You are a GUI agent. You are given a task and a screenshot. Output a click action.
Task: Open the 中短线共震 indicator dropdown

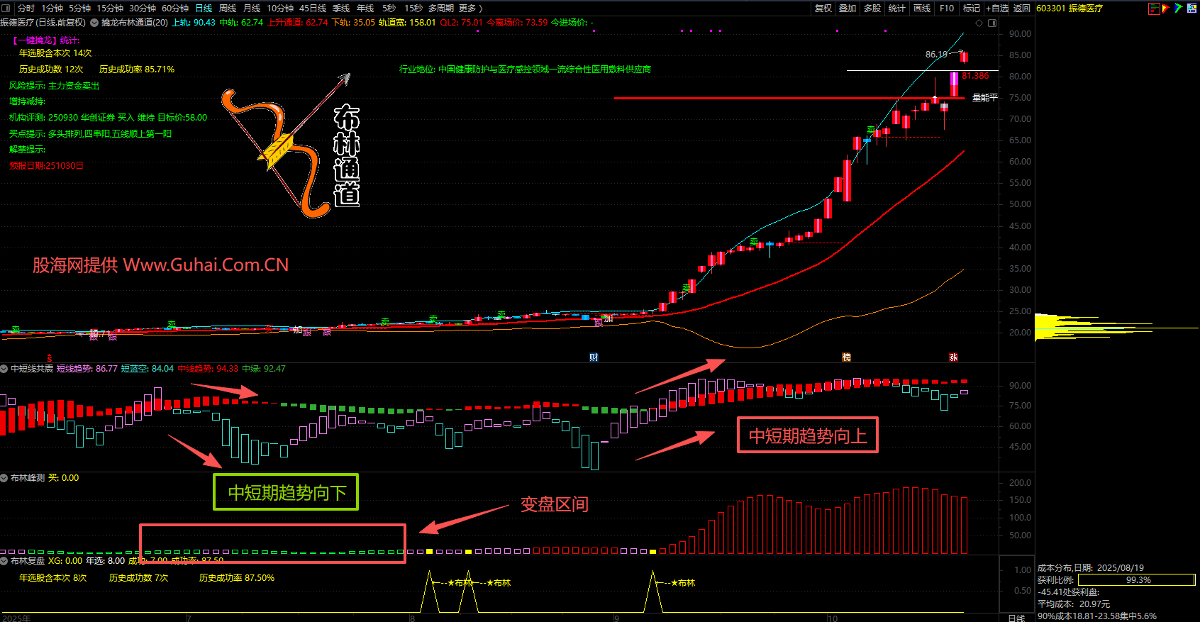tap(4, 369)
